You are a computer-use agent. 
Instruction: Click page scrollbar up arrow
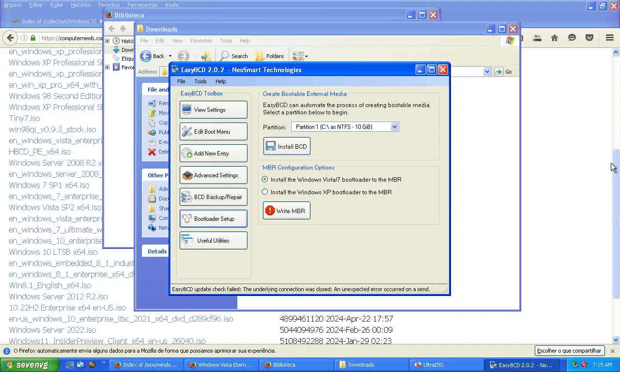point(616,52)
